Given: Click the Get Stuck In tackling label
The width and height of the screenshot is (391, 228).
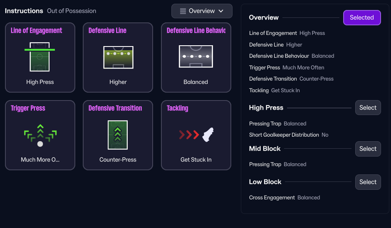Looking at the screenshot, I should coord(196,159).
